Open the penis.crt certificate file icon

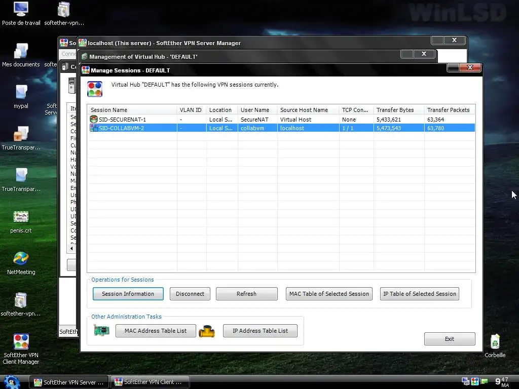21,222
